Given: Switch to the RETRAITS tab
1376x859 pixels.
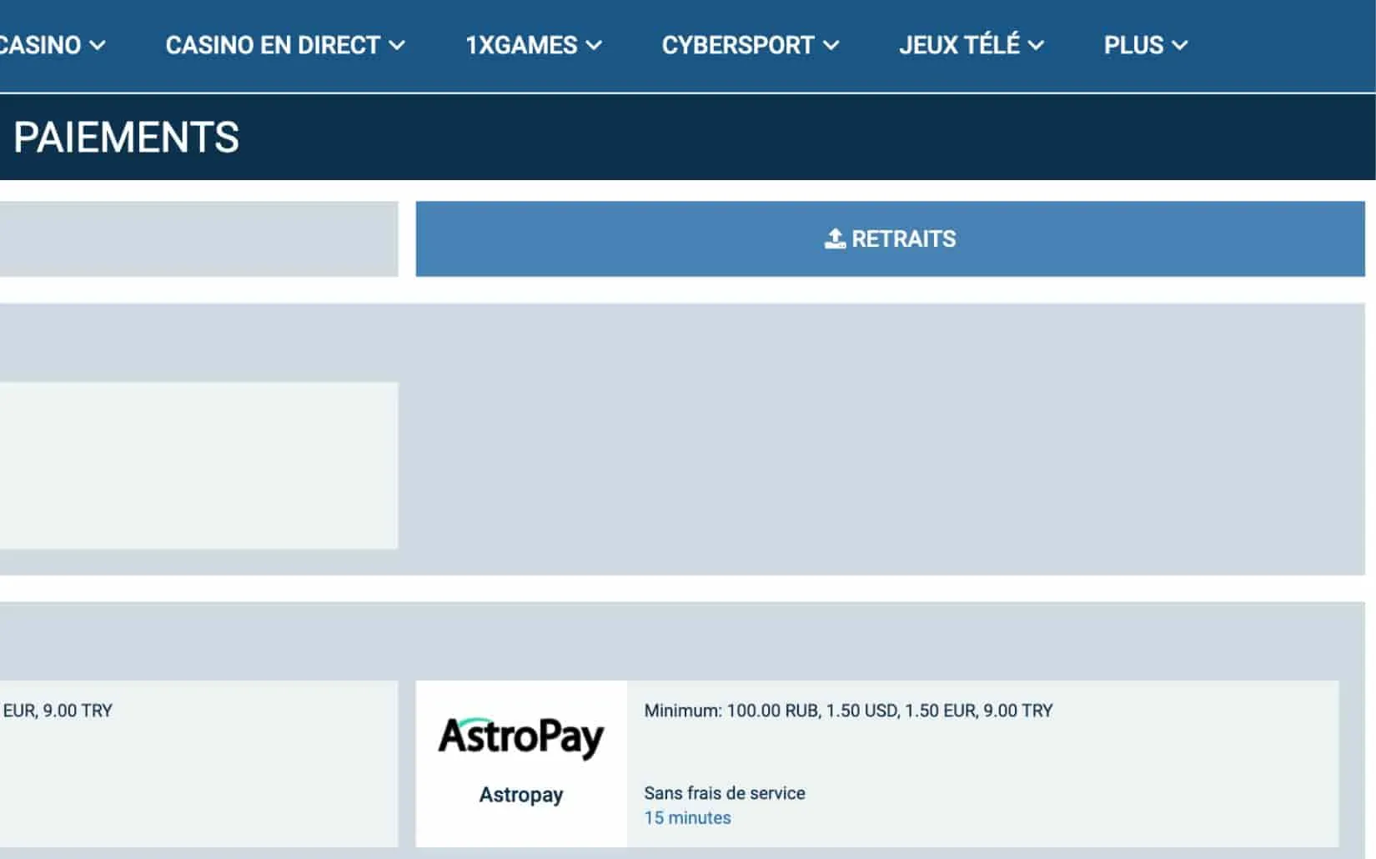Looking at the screenshot, I should 890,239.
